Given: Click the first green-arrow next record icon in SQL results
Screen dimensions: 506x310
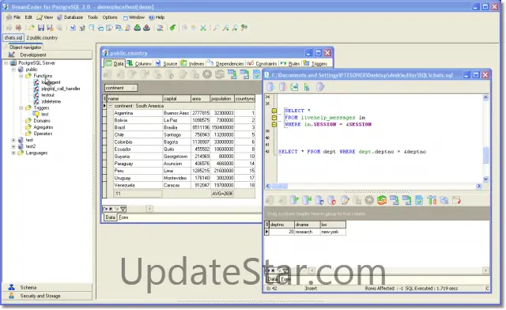Looking at the screenshot, I should coord(294,200).
